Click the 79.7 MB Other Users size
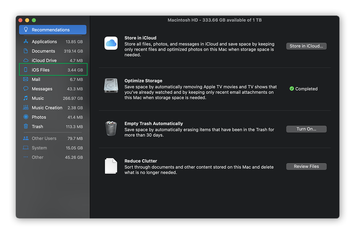 pyautogui.click(x=75, y=138)
